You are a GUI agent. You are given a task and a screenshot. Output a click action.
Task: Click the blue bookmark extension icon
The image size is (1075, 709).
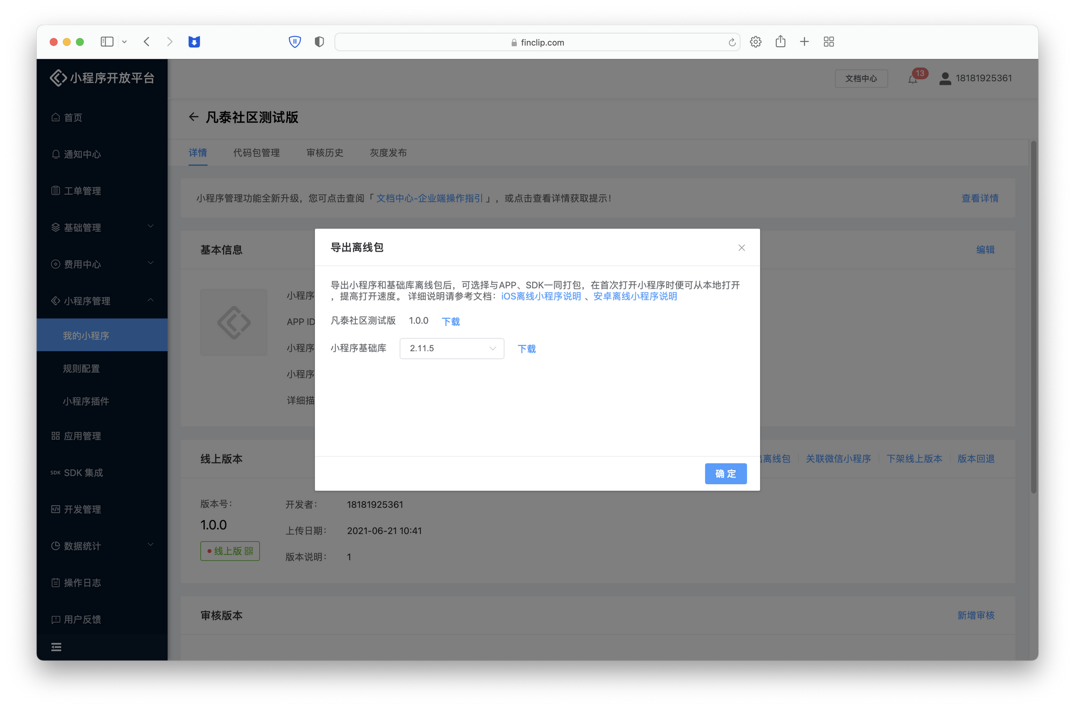point(194,41)
